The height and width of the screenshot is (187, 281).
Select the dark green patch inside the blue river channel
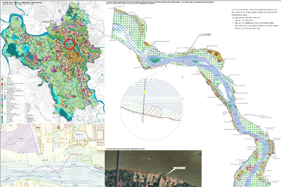(155, 60)
